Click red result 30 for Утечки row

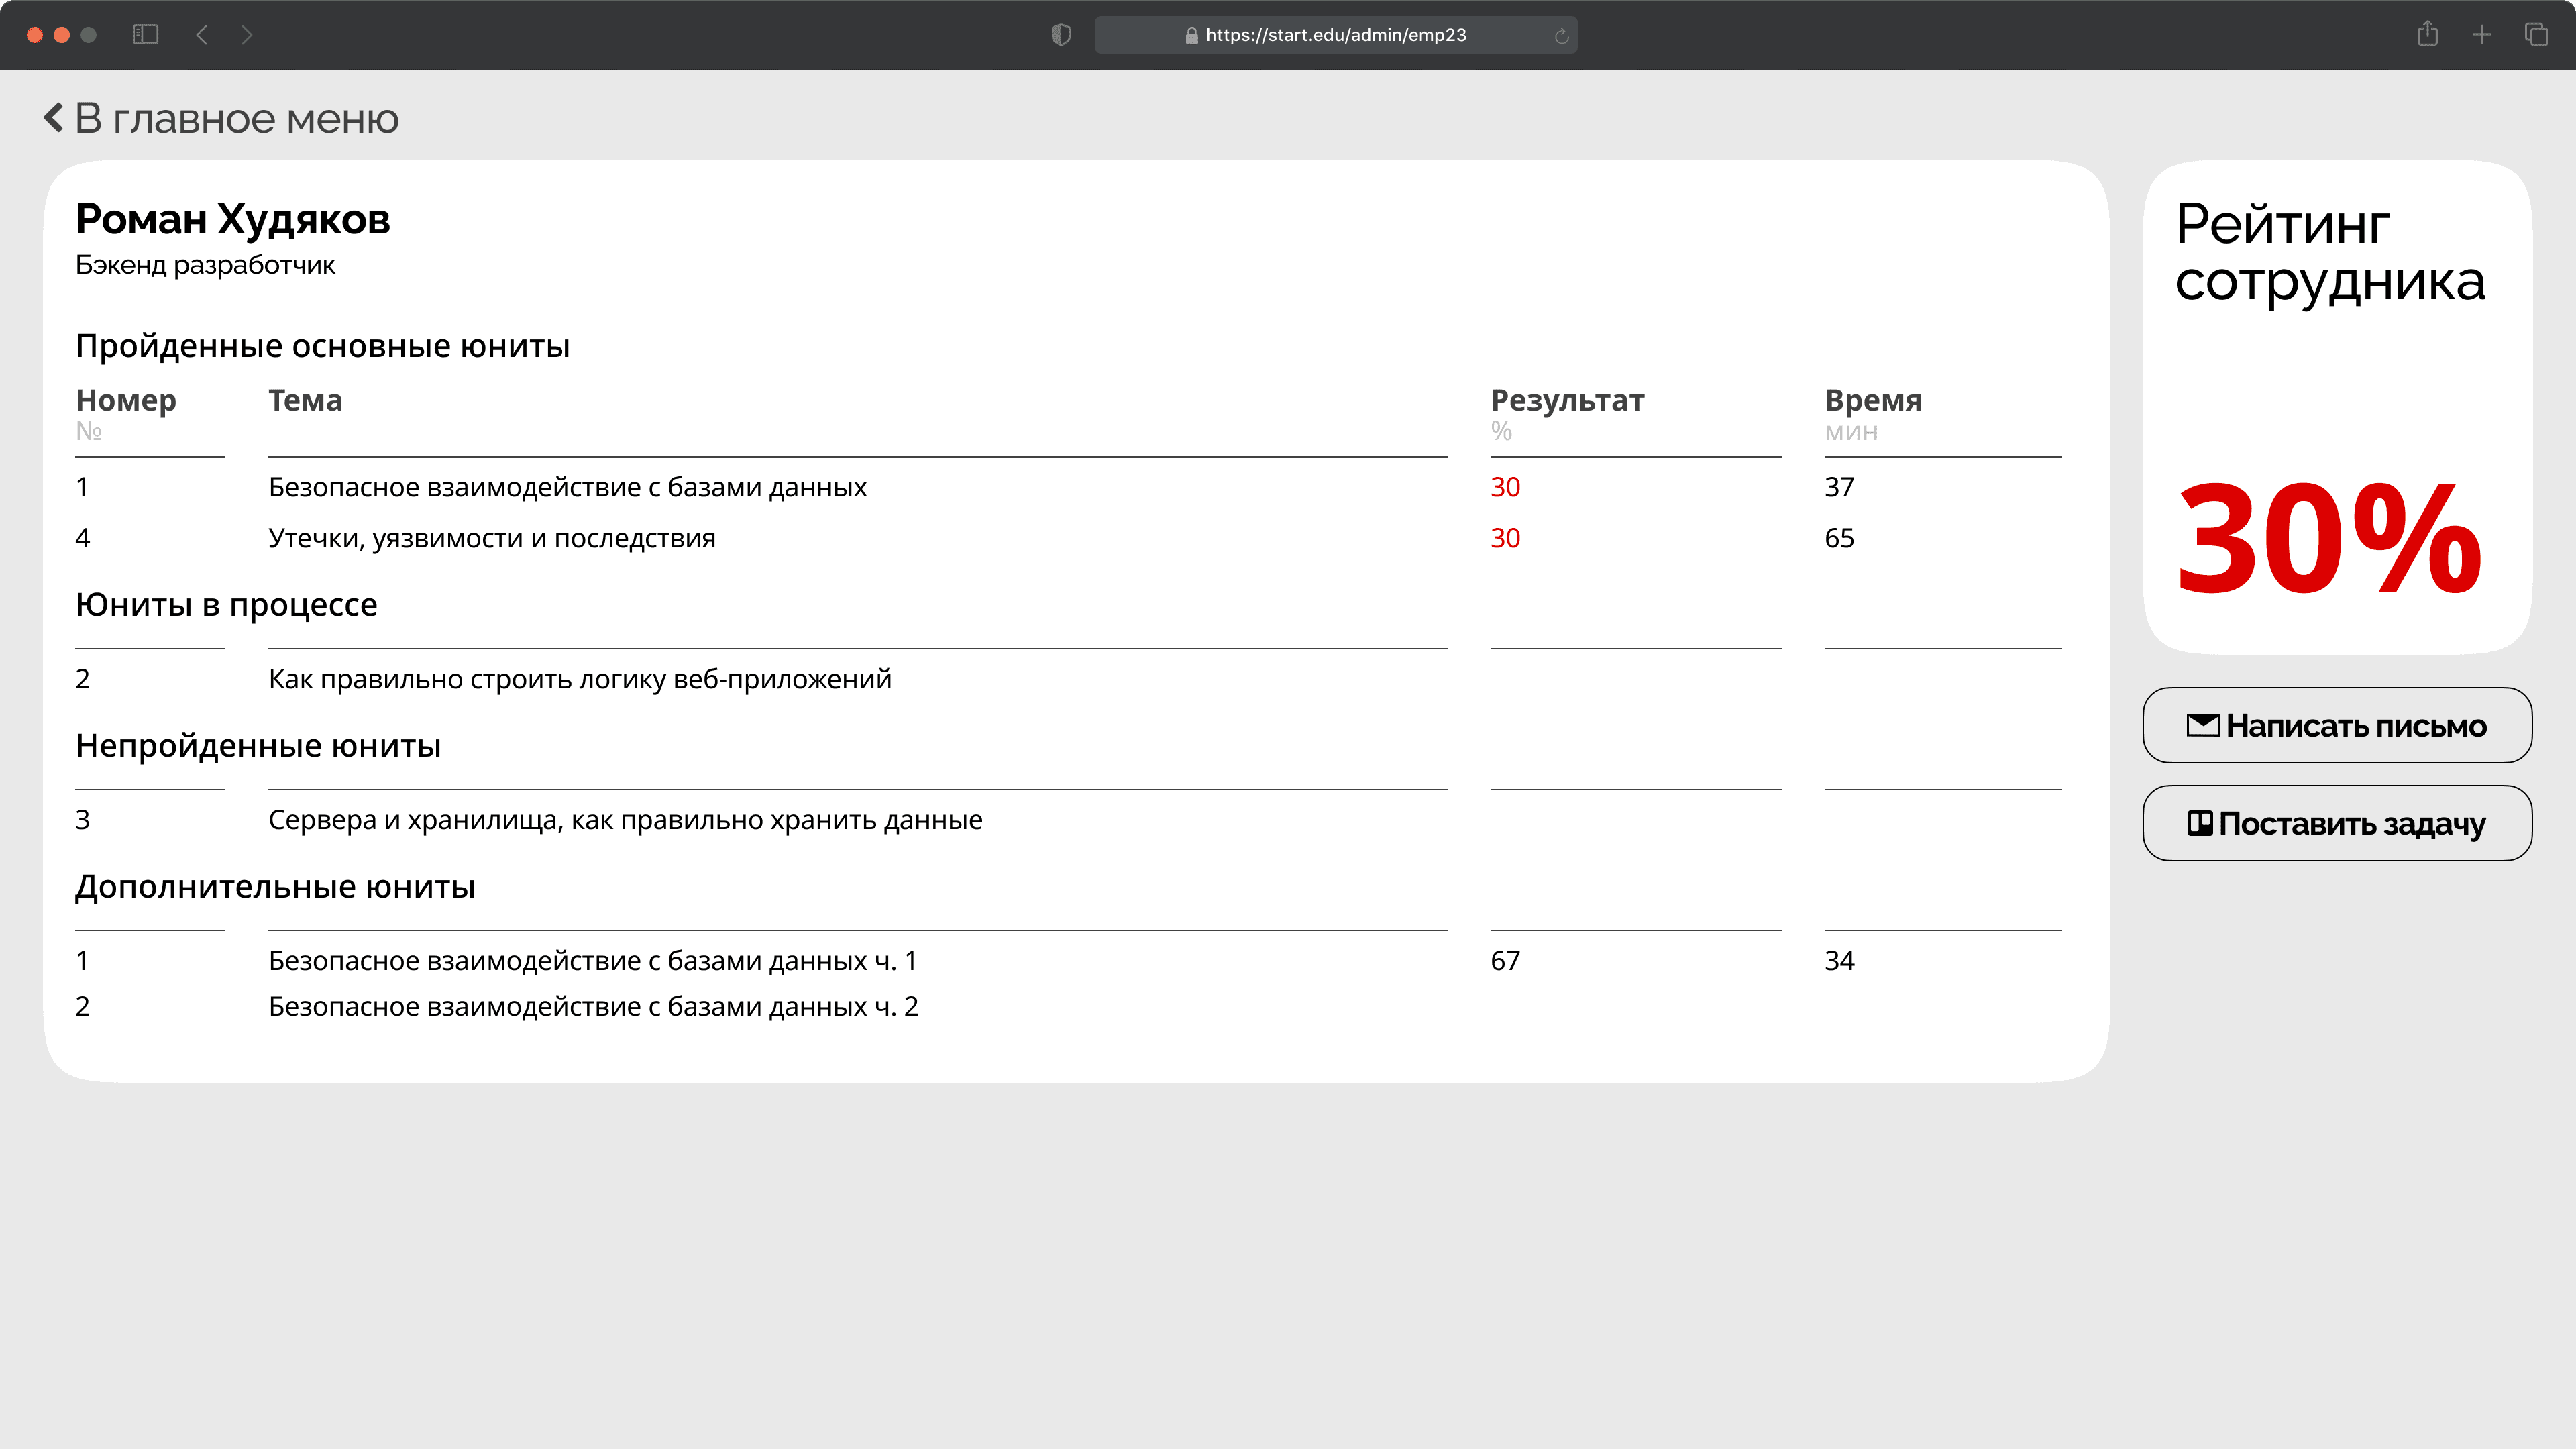click(x=1505, y=538)
